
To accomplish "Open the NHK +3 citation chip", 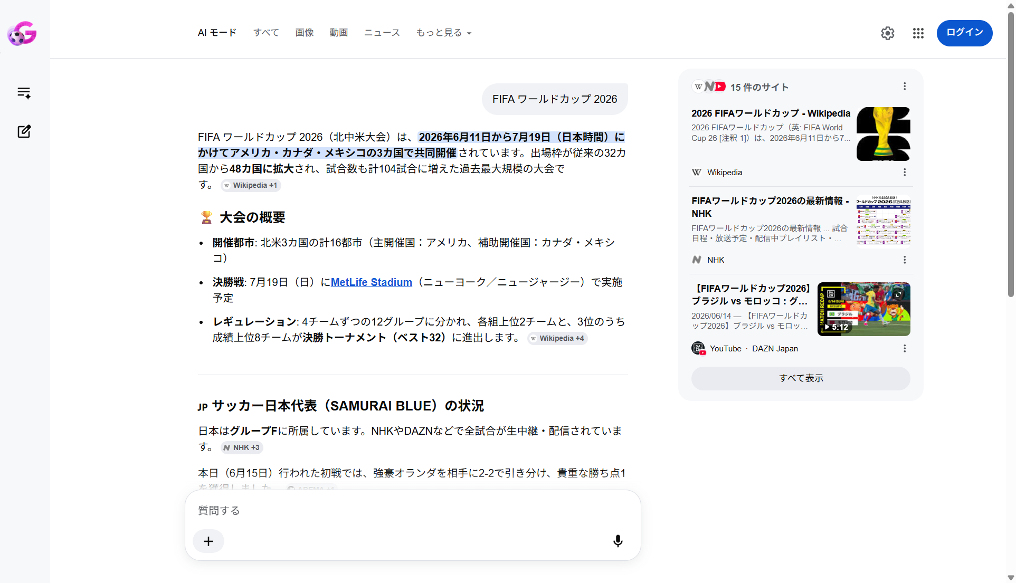I will coord(242,447).
